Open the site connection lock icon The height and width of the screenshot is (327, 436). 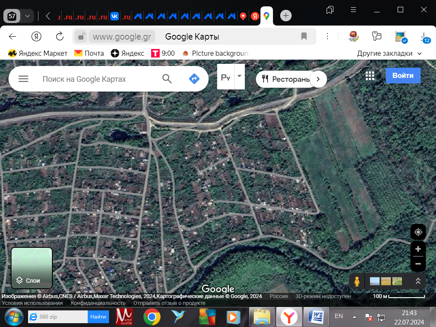click(81, 37)
